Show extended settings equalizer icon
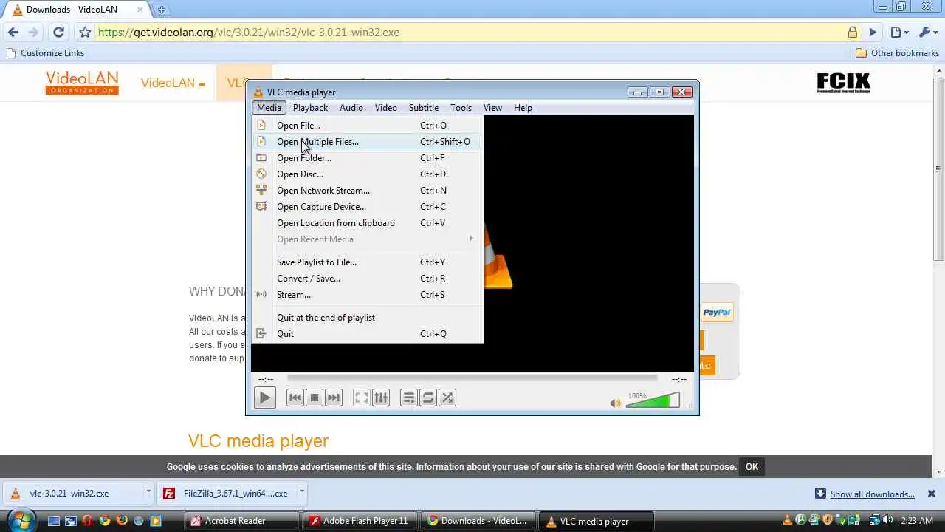Viewport: 945px width, 532px height. [x=381, y=398]
